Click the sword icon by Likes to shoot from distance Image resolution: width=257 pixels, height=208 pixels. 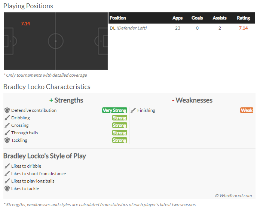point(7,174)
